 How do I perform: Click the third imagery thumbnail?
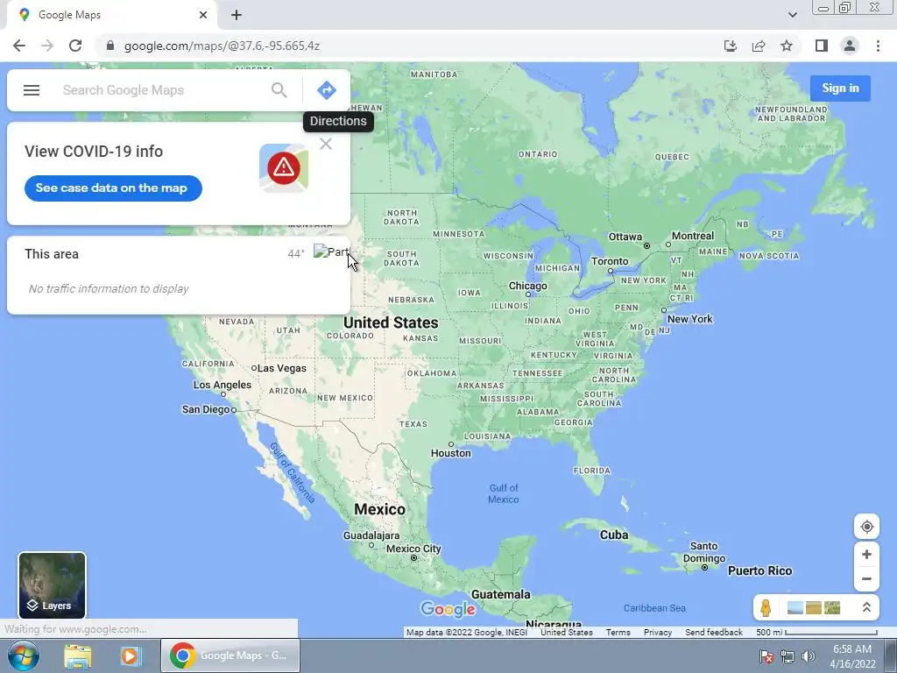(832, 608)
